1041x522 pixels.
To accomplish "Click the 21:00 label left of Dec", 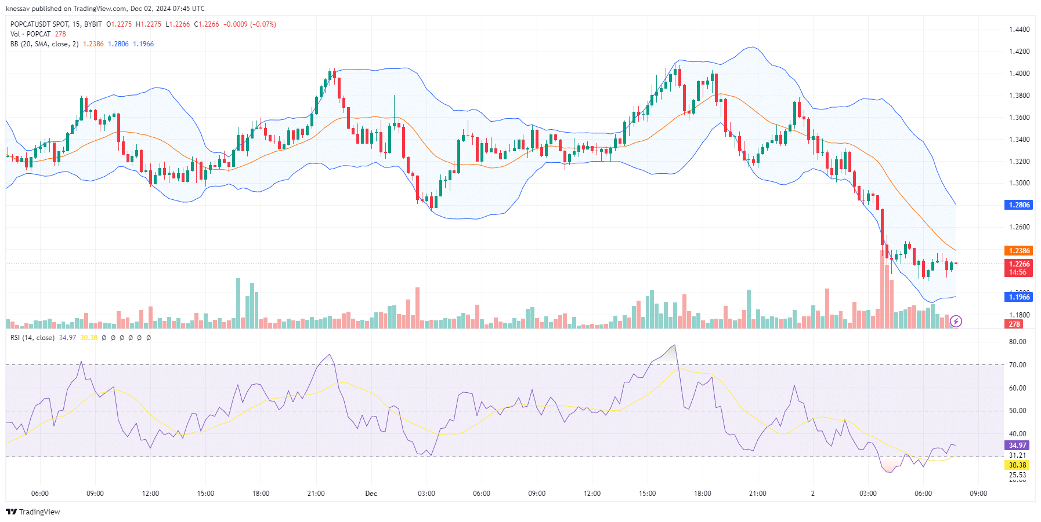I will (316, 494).
